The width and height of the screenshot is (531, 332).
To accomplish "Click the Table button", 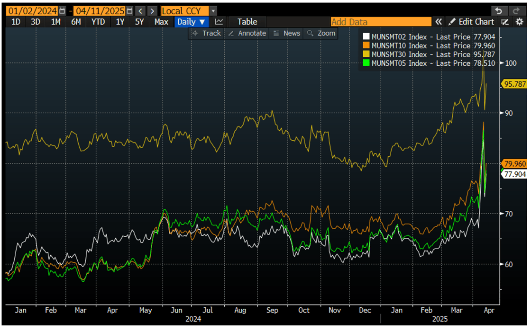I will pyautogui.click(x=247, y=22).
